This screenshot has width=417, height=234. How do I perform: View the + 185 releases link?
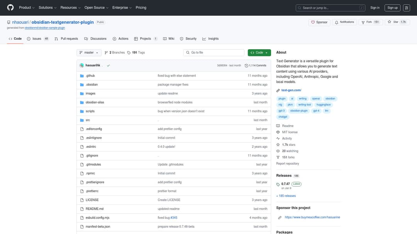pyautogui.click(x=286, y=196)
